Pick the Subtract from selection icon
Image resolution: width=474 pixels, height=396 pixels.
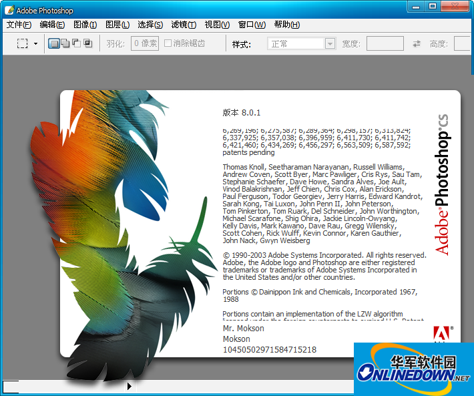click(x=76, y=44)
